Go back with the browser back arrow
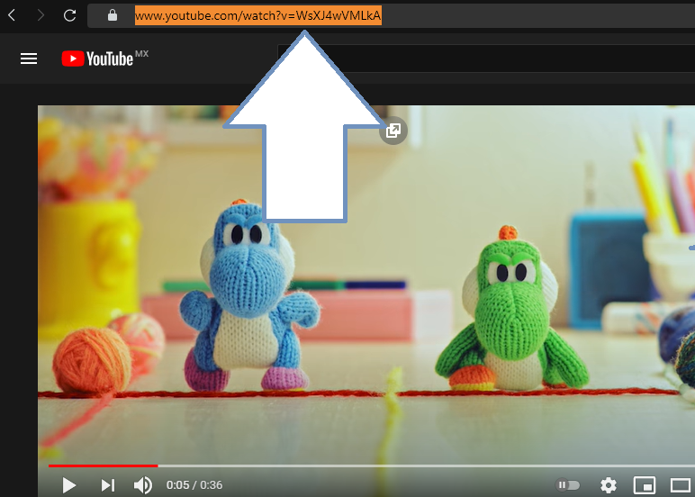 tap(12, 15)
